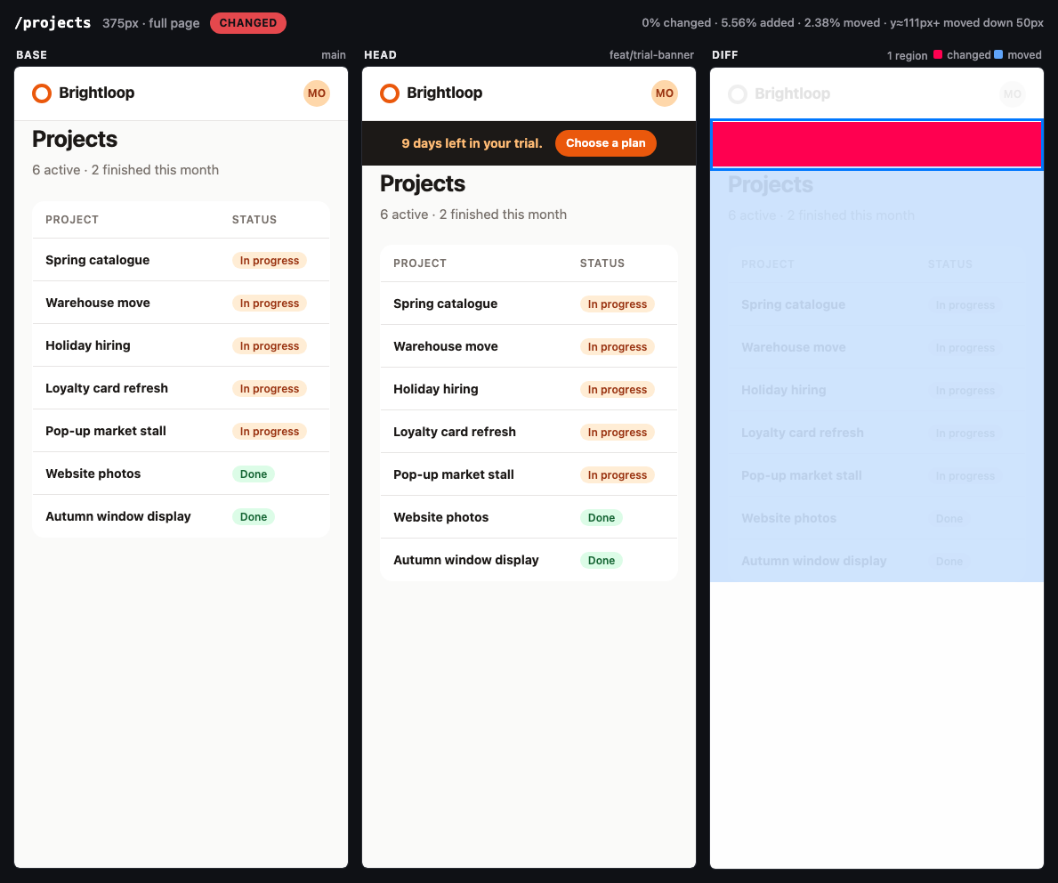Click the "feat/trial-banner" branch label
Screen dimensions: 1058x883
[651, 54]
